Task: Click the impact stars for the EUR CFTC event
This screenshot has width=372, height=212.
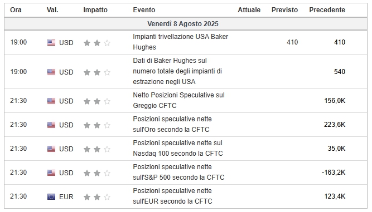Action: click(x=97, y=197)
